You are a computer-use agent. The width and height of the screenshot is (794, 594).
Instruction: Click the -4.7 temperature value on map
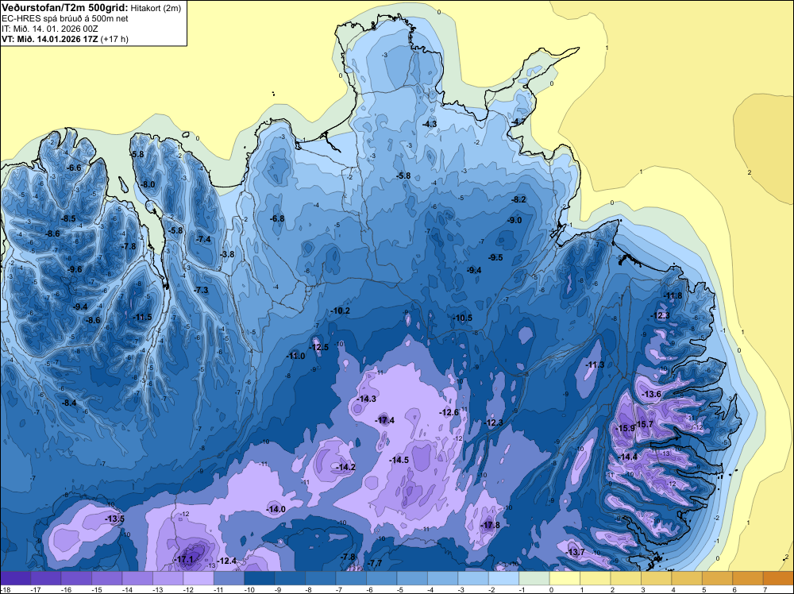(518, 121)
